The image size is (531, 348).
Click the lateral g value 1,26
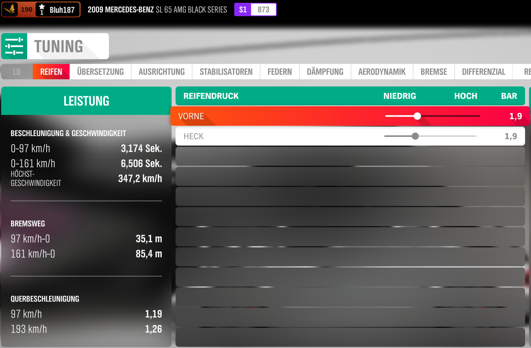[153, 329]
